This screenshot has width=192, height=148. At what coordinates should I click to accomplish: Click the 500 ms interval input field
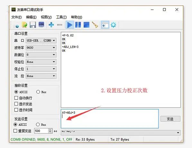click(41, 131)
